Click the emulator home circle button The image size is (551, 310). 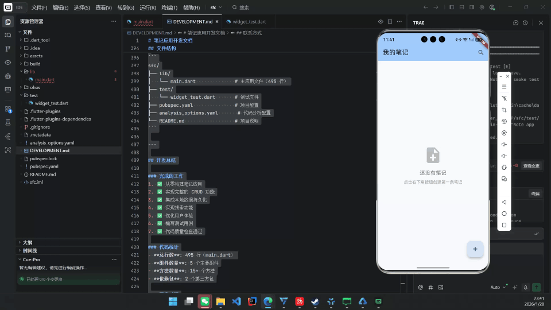[x=505, y=214]
